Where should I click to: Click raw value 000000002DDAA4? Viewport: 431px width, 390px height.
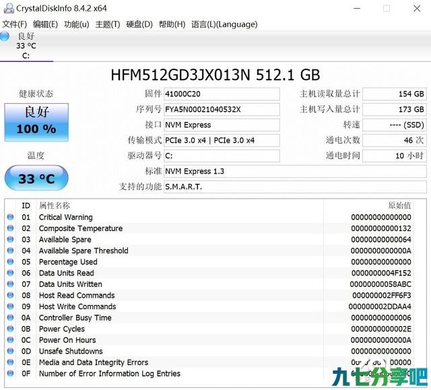(380, 306)
